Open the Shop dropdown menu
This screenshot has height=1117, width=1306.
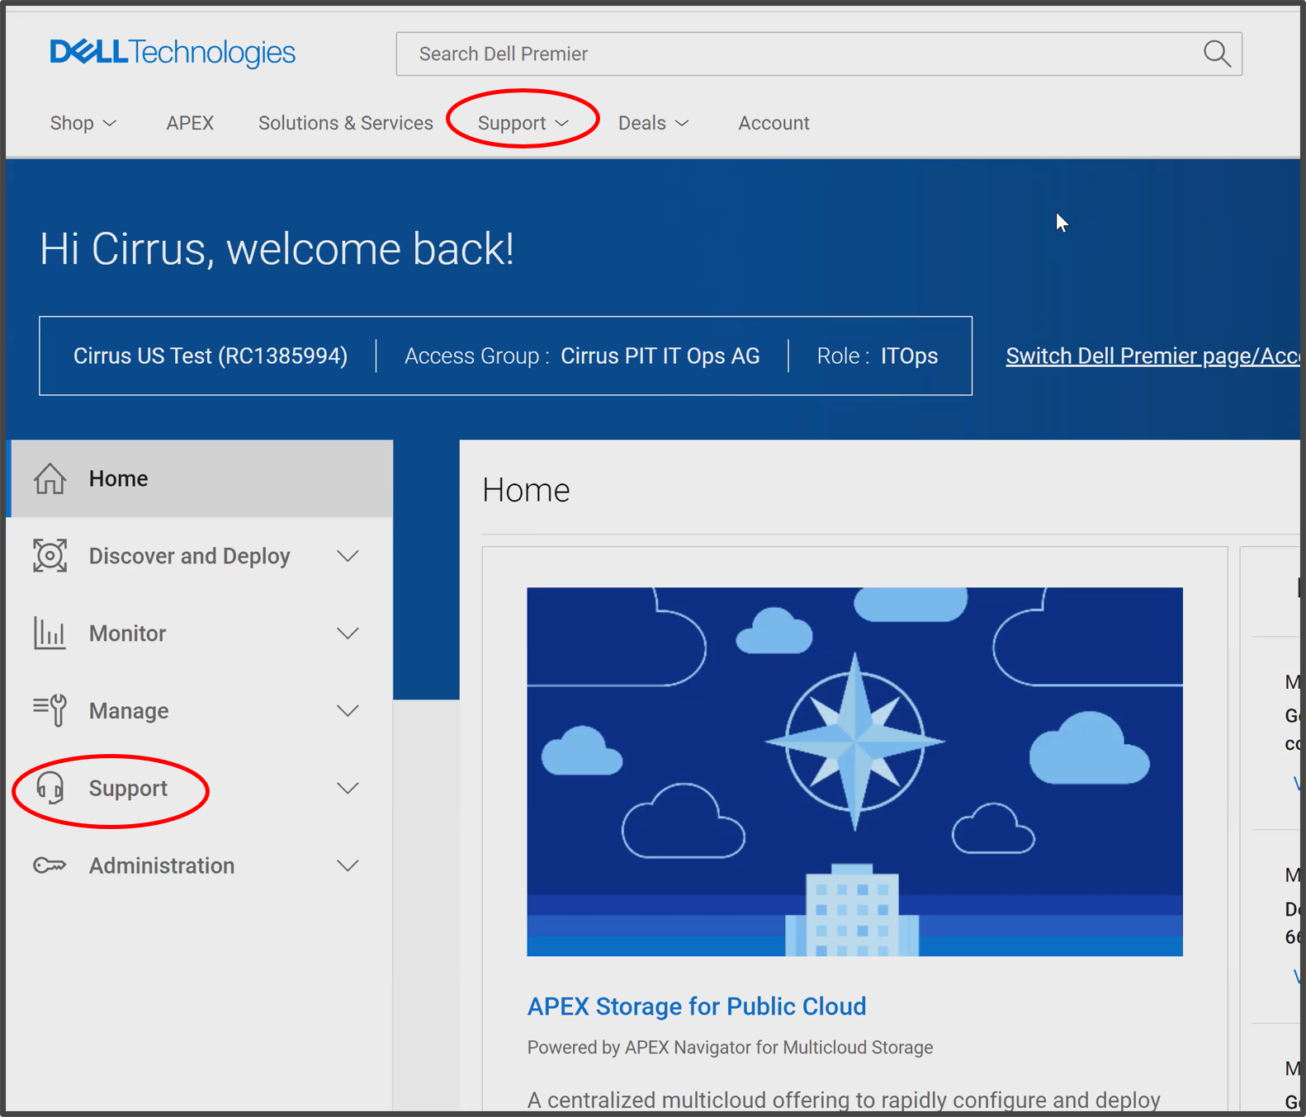(83, 123)
